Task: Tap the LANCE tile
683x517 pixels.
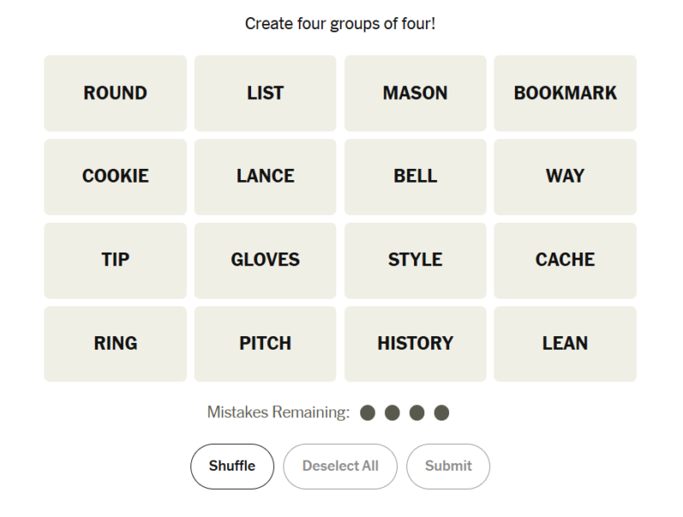Action: point(265,177)
